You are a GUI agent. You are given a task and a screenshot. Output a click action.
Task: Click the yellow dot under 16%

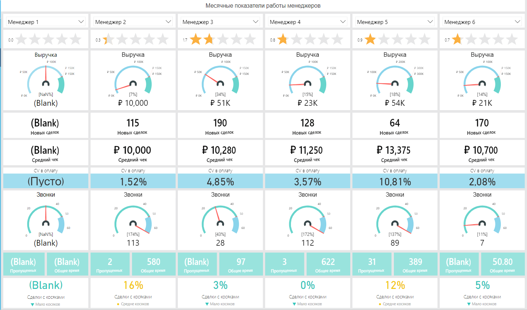click(118, 304)
